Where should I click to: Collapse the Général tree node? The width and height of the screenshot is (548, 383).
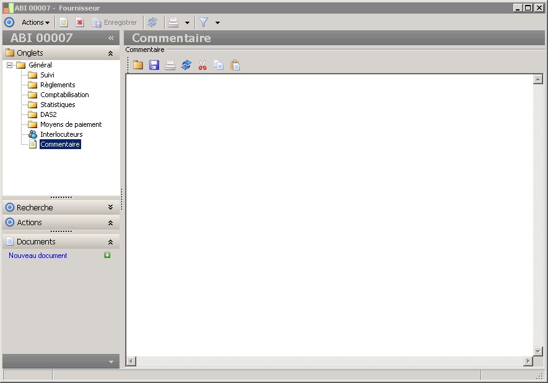[10, 65]
